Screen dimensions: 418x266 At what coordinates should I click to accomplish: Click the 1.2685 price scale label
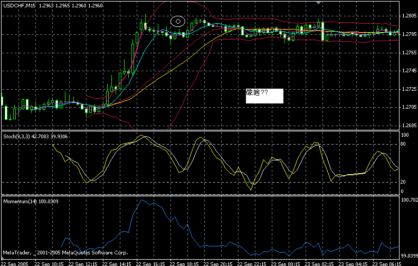(x=409, y=125)
